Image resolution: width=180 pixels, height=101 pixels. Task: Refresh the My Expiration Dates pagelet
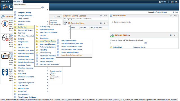pos(101,23)
